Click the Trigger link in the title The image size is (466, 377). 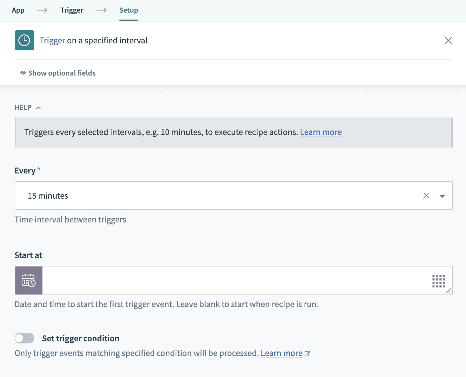click(x=52, y=40)
